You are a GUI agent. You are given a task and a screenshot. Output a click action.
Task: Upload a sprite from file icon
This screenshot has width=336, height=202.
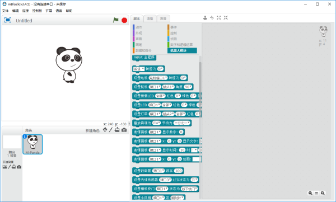click(117, 130)
